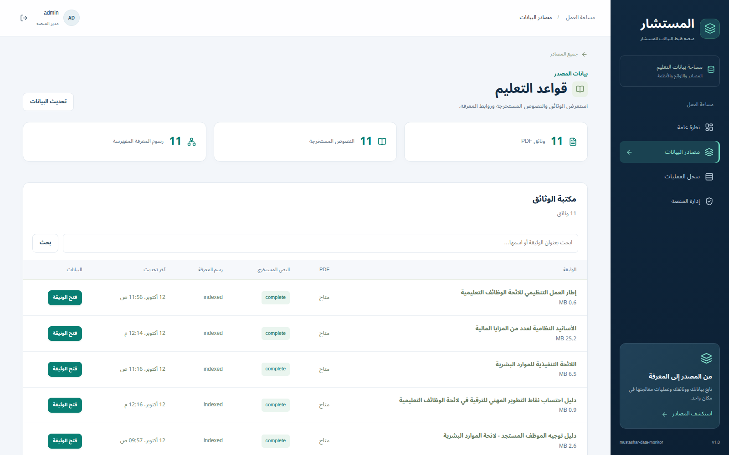
Task: Click الوثيقة column header
Action: (570, 270)
